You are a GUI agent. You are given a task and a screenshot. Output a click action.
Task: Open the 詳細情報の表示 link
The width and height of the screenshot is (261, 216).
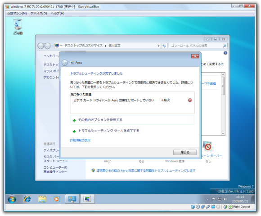[x=80, y=140]
